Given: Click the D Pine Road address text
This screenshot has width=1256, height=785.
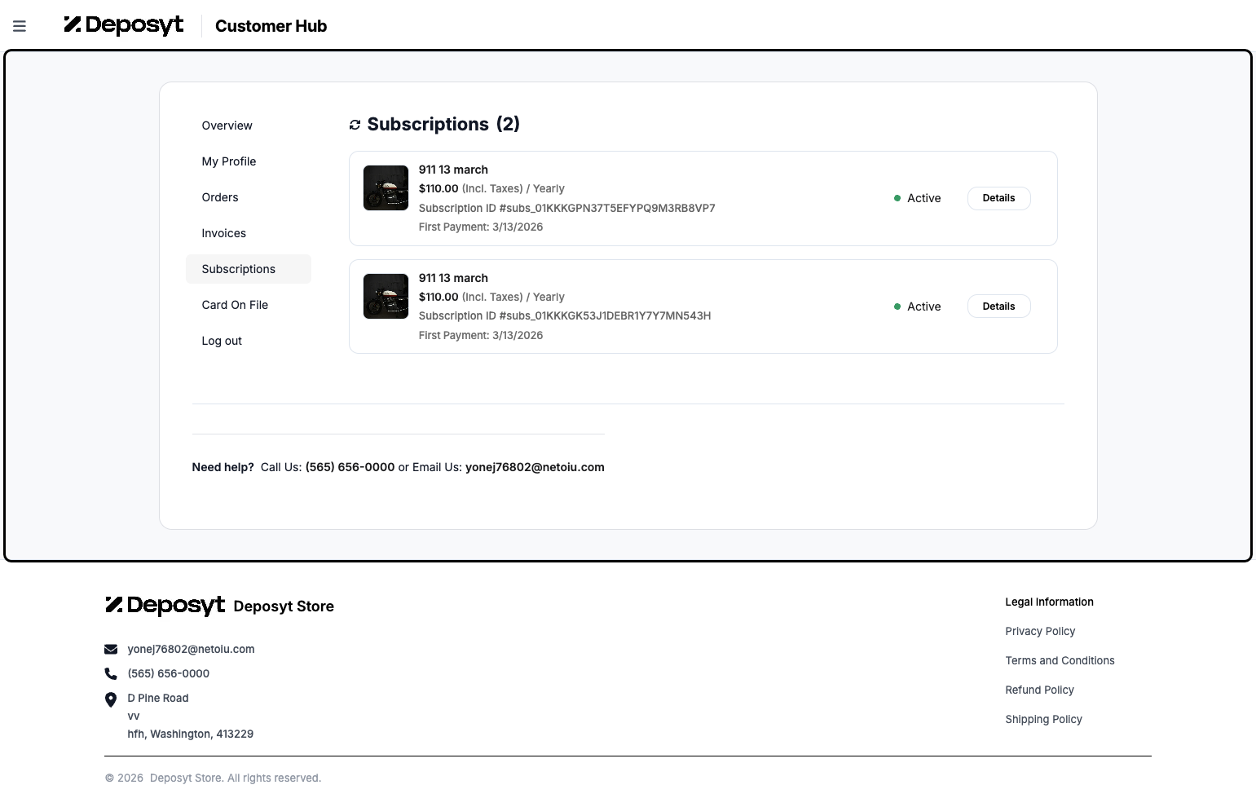Looking at the screenshot, I should point(158,698).
